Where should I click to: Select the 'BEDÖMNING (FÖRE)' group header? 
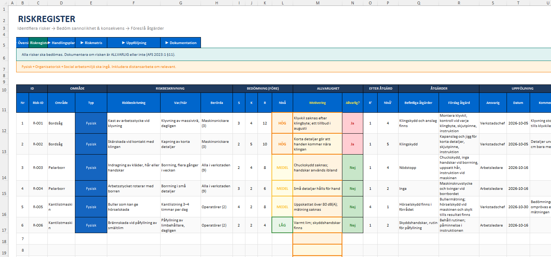coord(263,88)
